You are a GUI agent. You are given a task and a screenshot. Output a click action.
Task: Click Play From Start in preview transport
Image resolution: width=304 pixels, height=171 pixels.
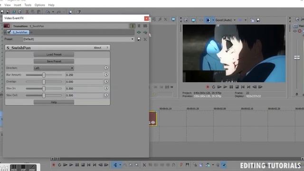pos(219,87)
